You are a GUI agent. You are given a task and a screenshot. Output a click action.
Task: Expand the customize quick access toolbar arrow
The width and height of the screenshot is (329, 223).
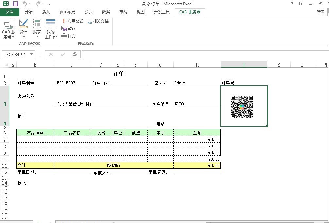pos(49,4)
